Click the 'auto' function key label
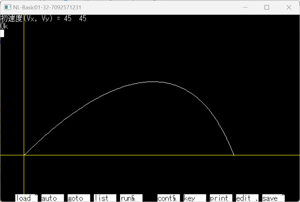Image resolution: width=300 pixels, height=202 pixels. 53,198
